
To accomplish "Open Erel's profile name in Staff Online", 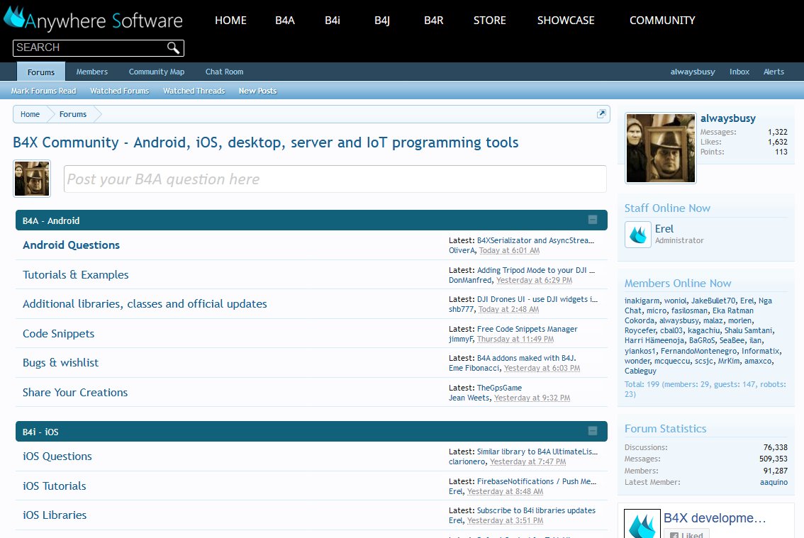I will click(664, 229).
